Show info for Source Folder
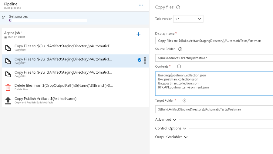 point(180,49)
